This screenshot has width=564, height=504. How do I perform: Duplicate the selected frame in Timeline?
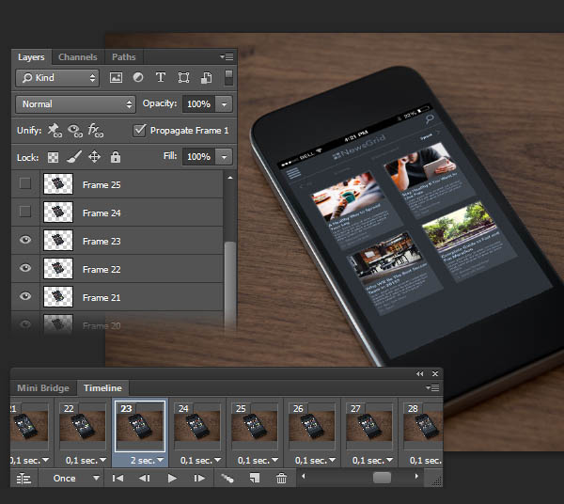click(x=254, y=479)
